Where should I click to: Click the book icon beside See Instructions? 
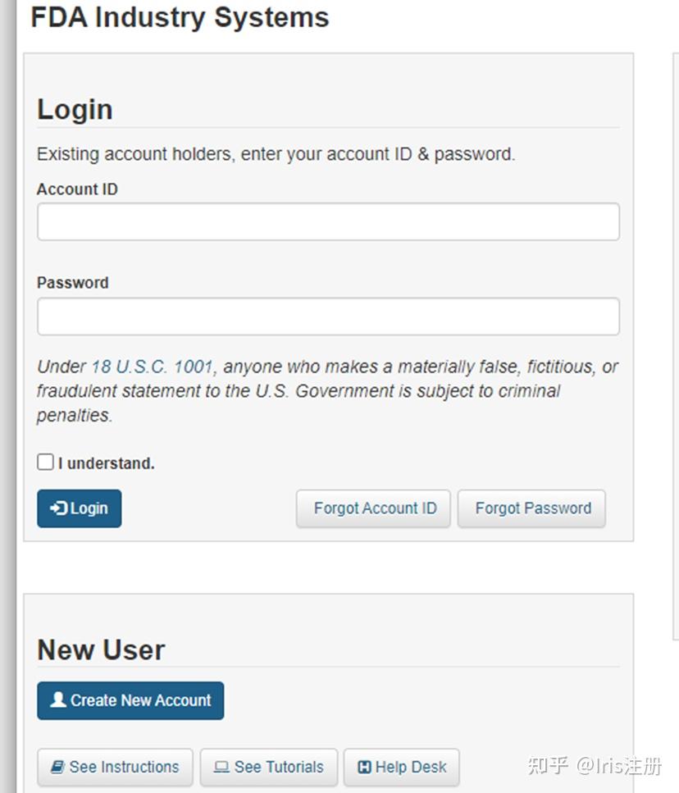pos(57,768)
